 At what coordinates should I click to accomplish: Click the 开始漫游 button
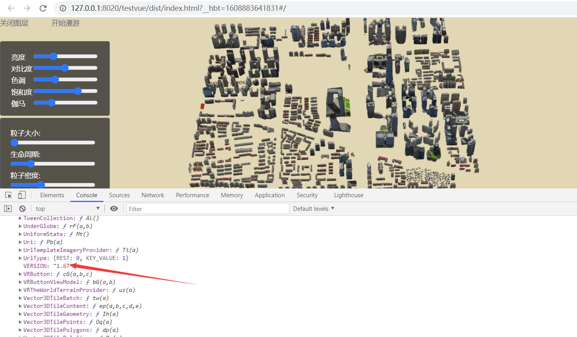65,23
